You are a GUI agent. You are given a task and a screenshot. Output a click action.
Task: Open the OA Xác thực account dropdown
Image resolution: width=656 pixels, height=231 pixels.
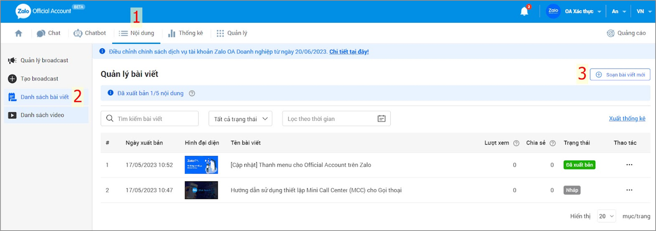pyautogui.click(x=583, y=11)
